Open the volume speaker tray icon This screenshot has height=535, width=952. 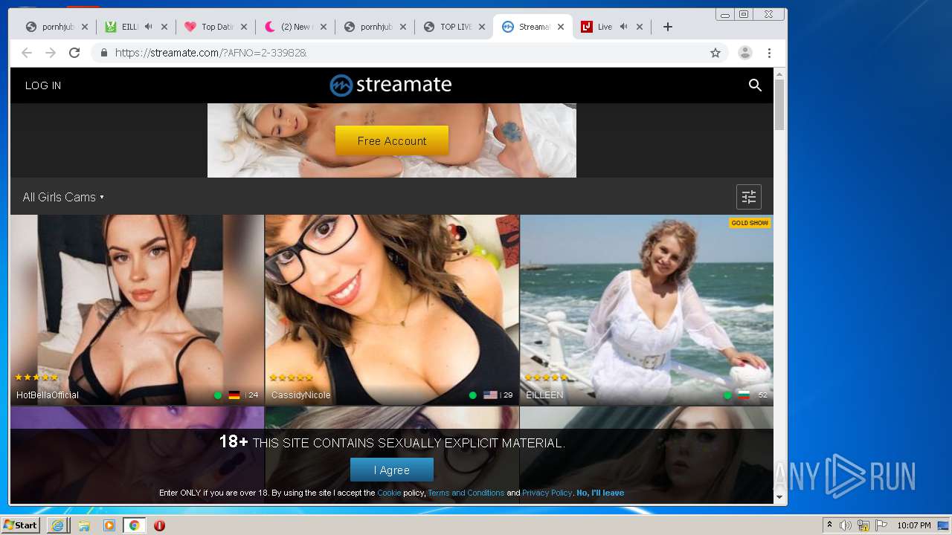[x=846, y=525]
